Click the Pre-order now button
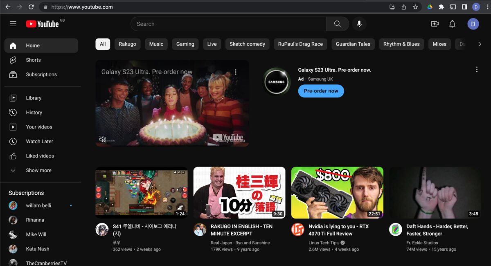The height and width of the screenshot is (266, 491). (321, 91)
